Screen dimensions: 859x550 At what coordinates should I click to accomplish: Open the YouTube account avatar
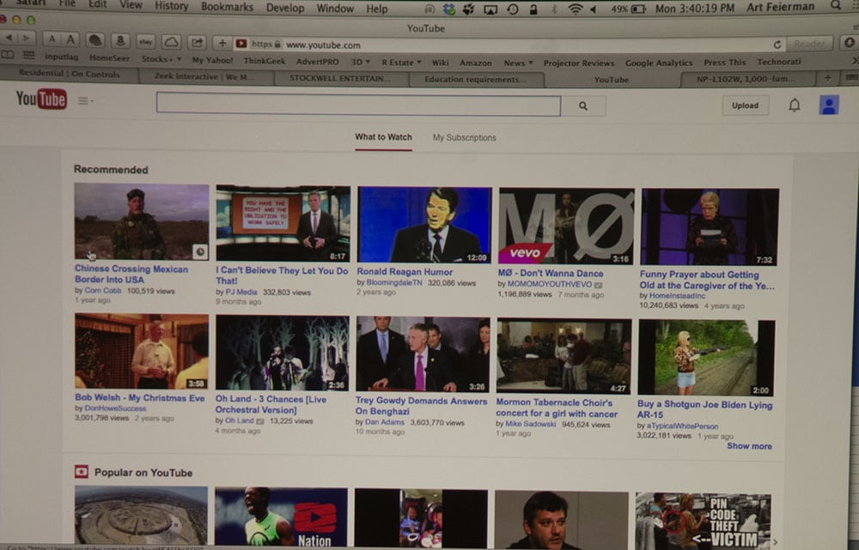pyautogui.click(x=829, y=105)
